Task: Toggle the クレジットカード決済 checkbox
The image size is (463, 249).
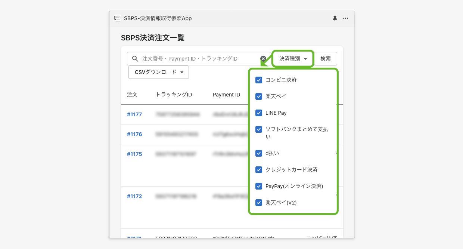Action: [259, 170]
